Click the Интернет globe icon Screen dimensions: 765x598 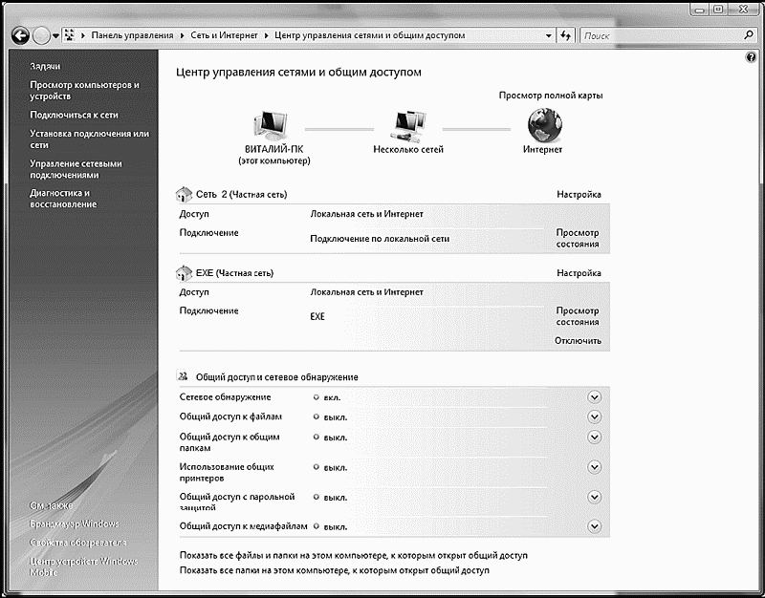click(x=543, y=125)
